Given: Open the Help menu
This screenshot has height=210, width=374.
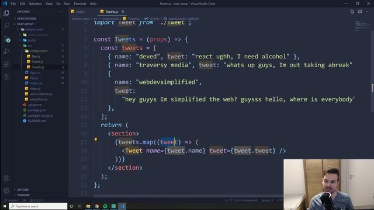Looking at the screenshot, I should [x=93, y=3].
